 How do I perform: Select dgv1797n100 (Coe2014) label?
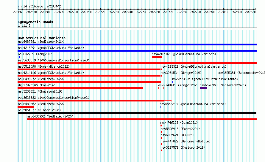[x=37, y=85]
